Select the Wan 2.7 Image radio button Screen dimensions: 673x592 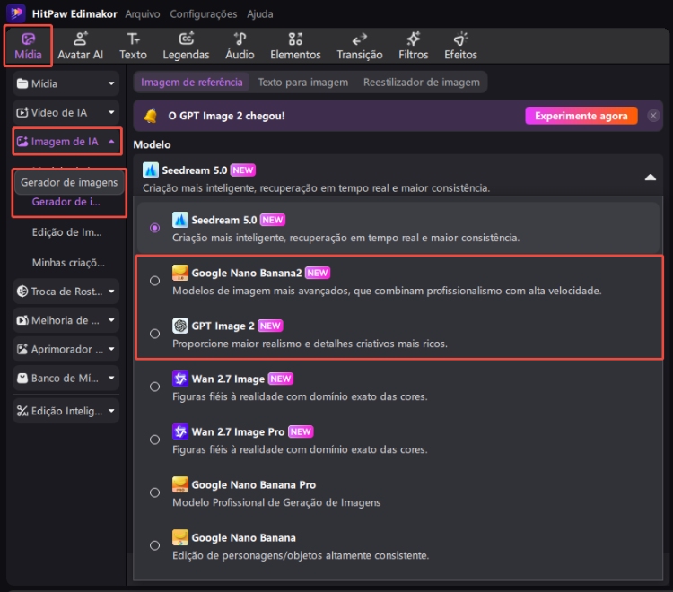click(154, 387)
